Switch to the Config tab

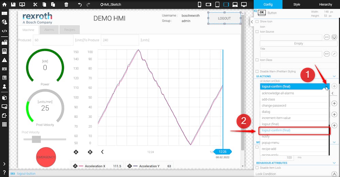coord(268,4)
